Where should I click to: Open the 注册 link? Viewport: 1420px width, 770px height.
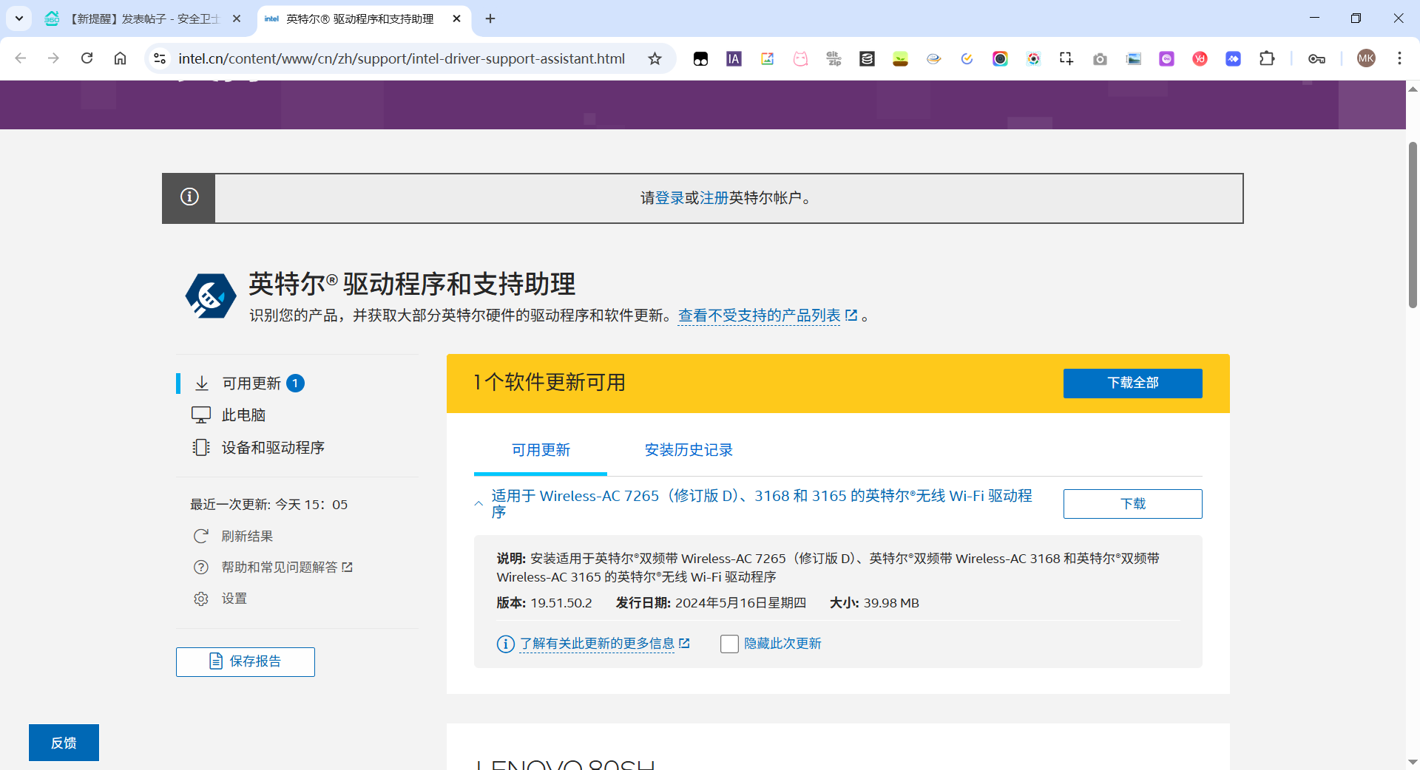tap(714, 198)
